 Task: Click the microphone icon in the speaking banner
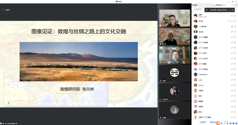pos(207,10)
